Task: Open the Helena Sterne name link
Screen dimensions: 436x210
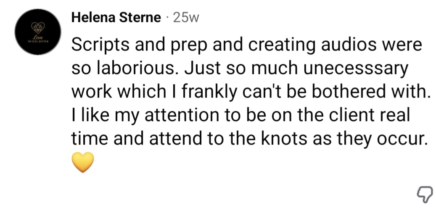Action: (116, 18)
